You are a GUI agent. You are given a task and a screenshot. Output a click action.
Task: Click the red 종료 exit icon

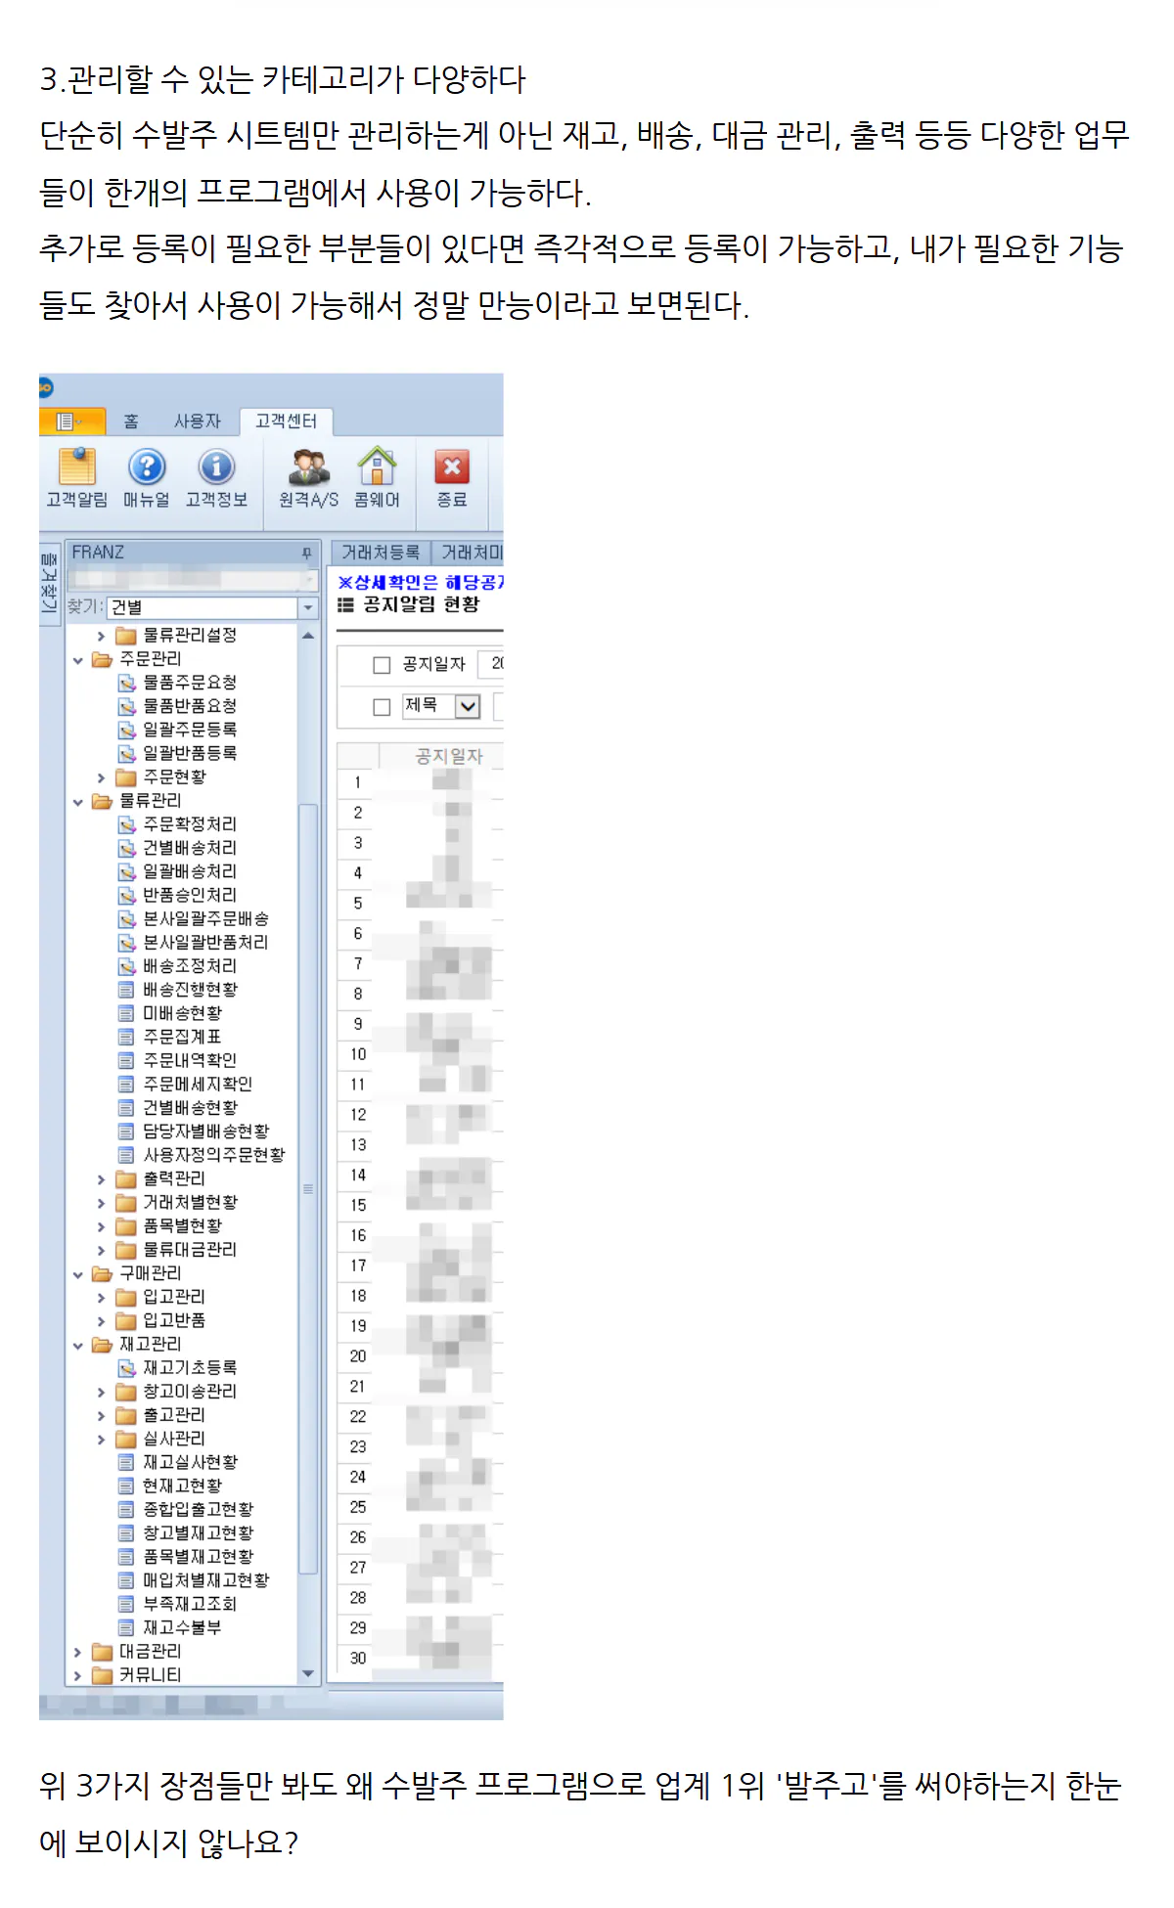pos(451,468)
